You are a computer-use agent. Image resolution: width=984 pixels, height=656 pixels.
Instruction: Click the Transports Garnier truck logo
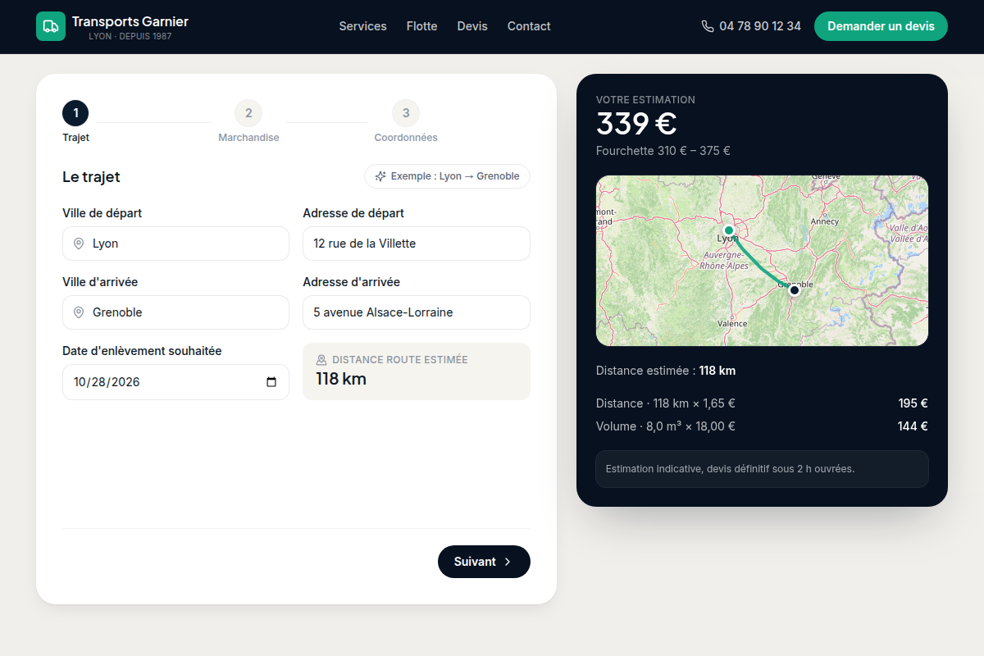click(51, 26)
